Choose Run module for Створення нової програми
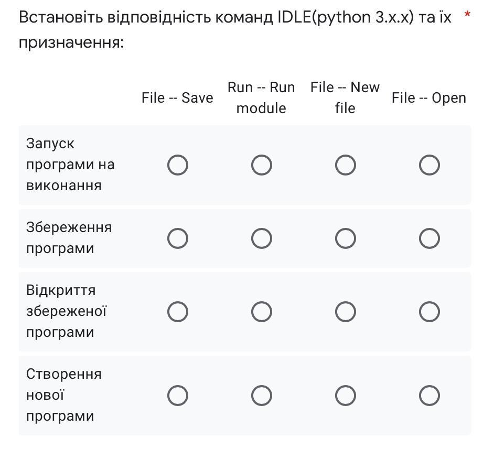Screen dimensions: 483x460 click(262, 396)
